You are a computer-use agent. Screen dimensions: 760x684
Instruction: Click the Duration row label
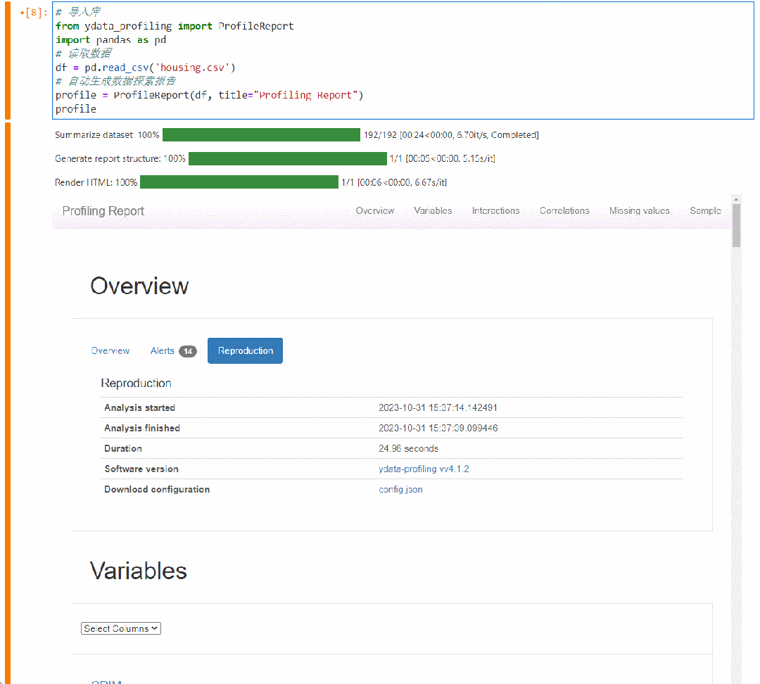(x=123, y=448)
